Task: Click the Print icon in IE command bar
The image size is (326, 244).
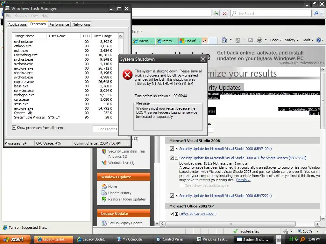Action: 259,40
